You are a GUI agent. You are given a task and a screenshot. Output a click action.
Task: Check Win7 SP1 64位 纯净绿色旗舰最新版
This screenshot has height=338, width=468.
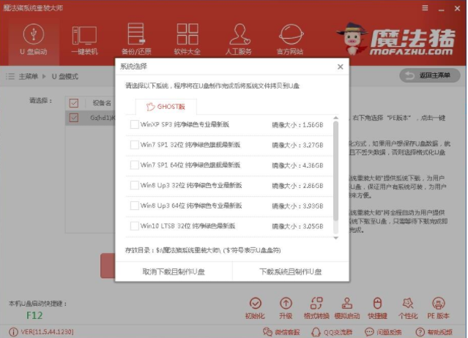tap(134, 165)
